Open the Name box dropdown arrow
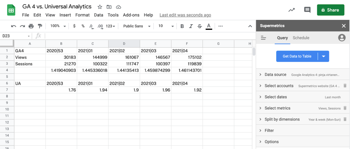The image size is (350, 149). pos(29,36)
